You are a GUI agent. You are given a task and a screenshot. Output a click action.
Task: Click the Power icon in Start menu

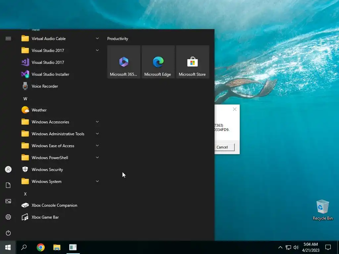[8, 233]
